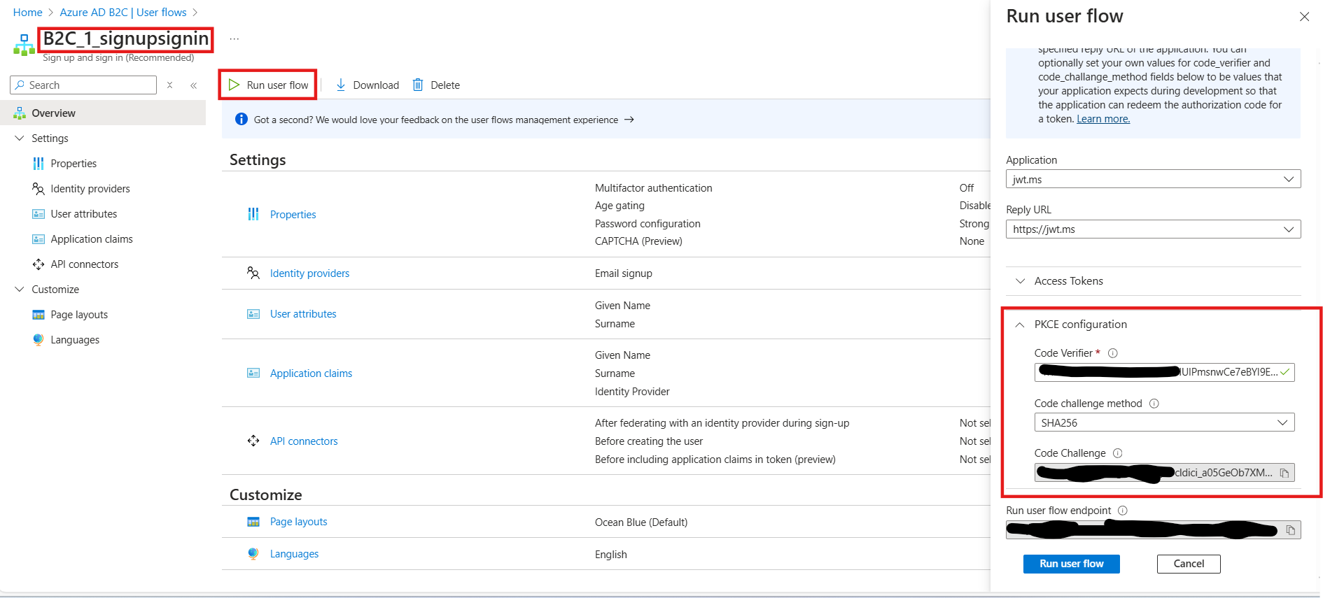Clear the sidebar search with the X icon
This screenshot has width=1323, height=598.
click(x=169, y=85)
